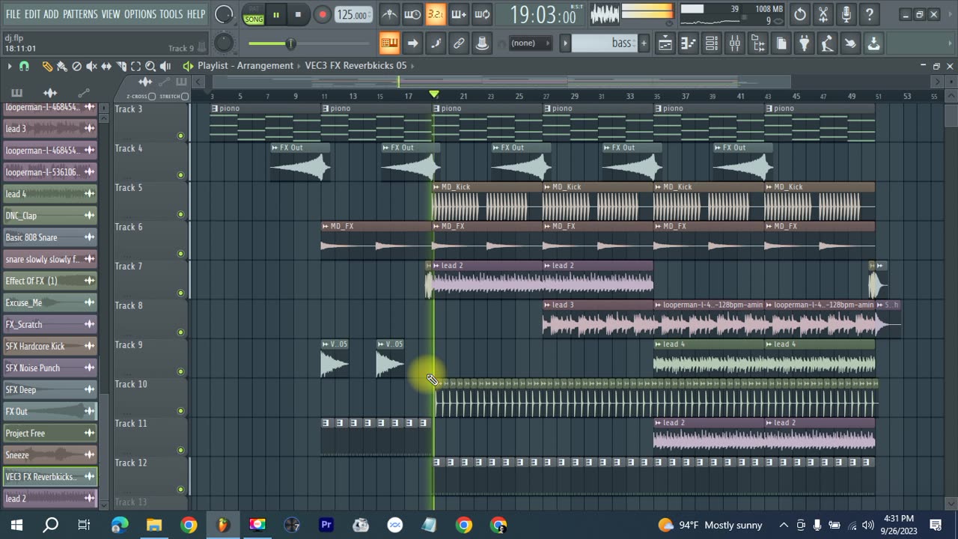Click the save/download project icon
The height and width of the screenshot is (539, 958).
pos(873,43)
